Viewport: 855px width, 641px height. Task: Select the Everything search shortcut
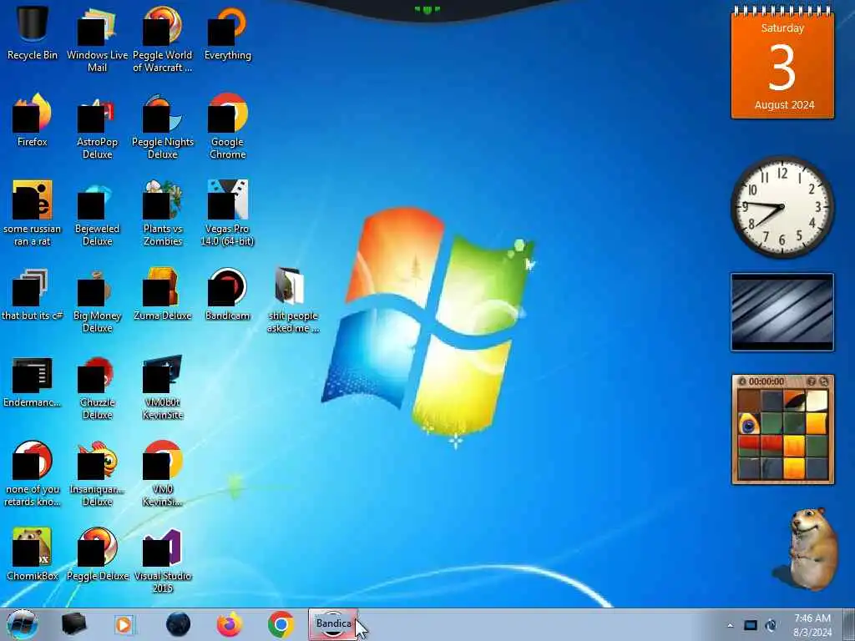[227, 33]
